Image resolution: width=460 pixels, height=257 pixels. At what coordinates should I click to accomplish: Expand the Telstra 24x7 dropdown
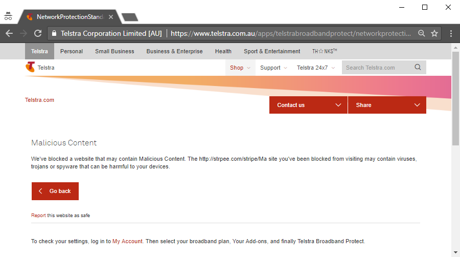tap(316, 68)
